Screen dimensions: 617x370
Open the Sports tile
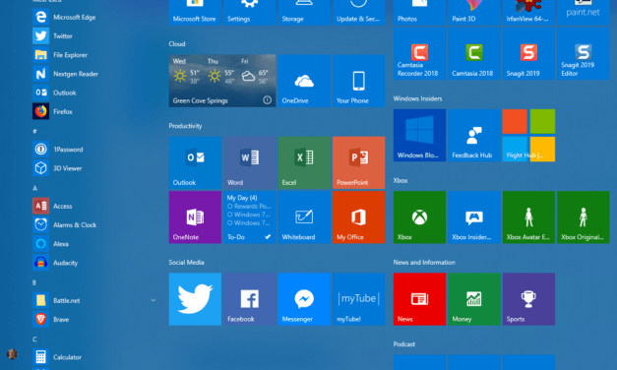point(528,299)
